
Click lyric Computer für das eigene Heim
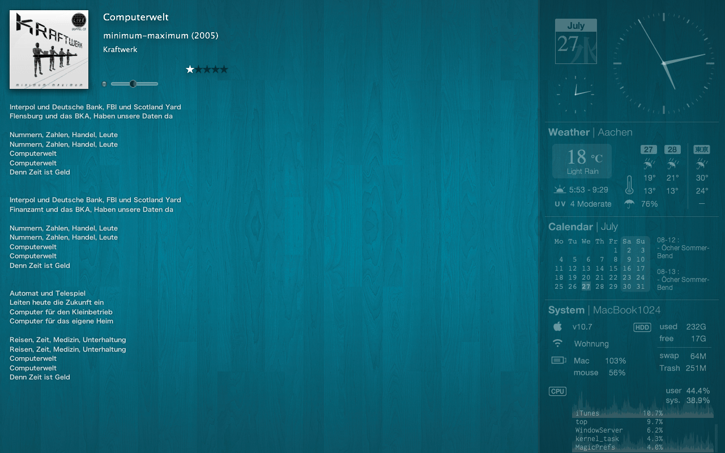point(62,321)
